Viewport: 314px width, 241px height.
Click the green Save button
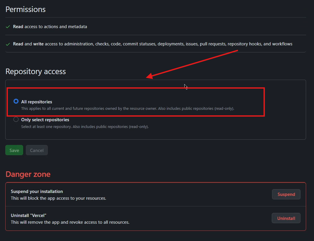point(14,150)
